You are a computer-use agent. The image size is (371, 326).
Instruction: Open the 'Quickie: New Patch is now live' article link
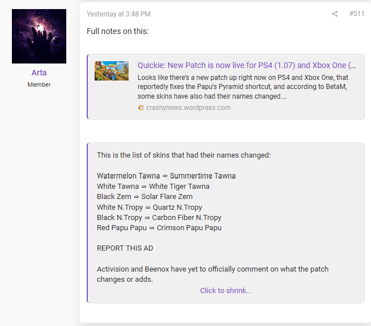tap(246, 65)
